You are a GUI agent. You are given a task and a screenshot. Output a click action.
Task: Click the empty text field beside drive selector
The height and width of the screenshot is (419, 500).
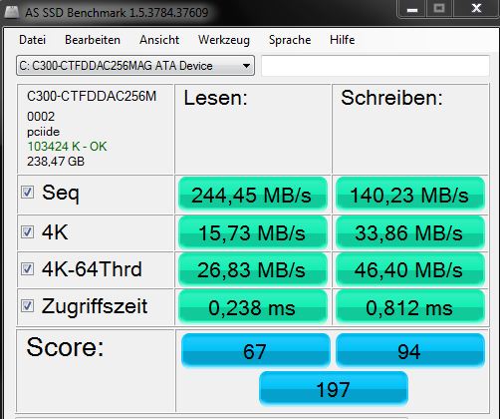coord(375,66)
